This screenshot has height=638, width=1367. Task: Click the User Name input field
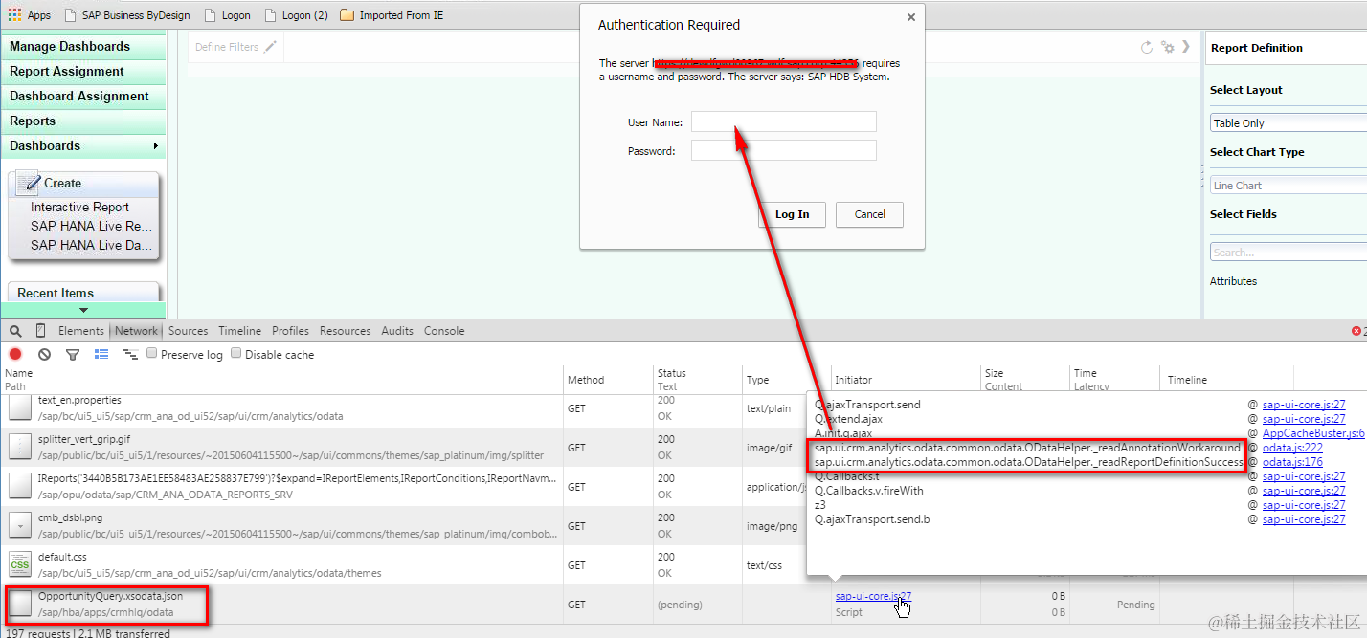[x=784, y=121]
